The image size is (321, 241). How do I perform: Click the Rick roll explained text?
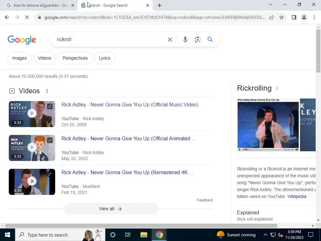tap(255, 219)
